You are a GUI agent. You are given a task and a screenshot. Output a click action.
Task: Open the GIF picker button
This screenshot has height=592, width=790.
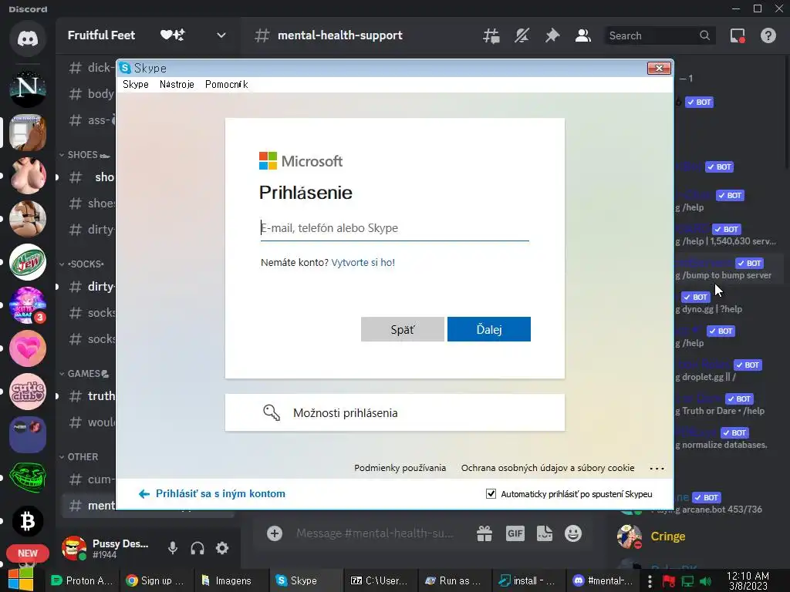(x=515, y=533)
